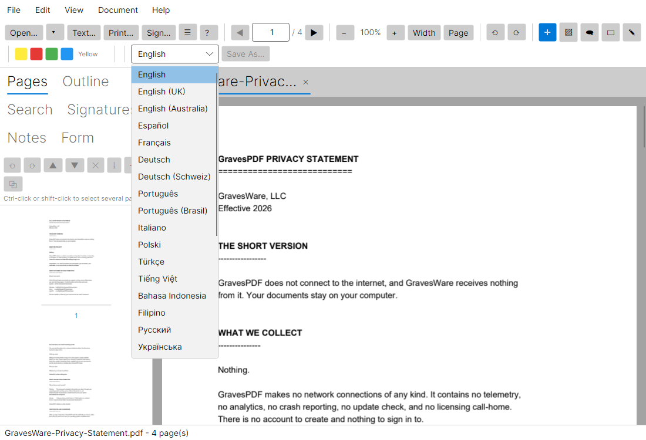Screen dimensions: 646x440
Task: Choose Español in the language dropdown
Action: (x=174, y=126)
